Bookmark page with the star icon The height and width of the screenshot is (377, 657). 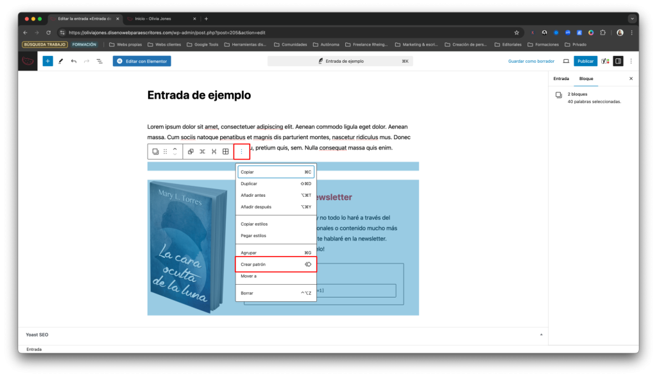[x=516, y=33]
